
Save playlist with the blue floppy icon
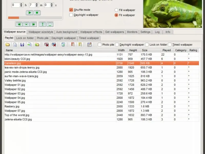(x=22, y=45)
